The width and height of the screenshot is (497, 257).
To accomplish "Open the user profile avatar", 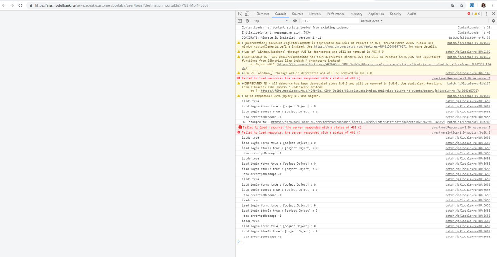I will (x=483, y=5).
